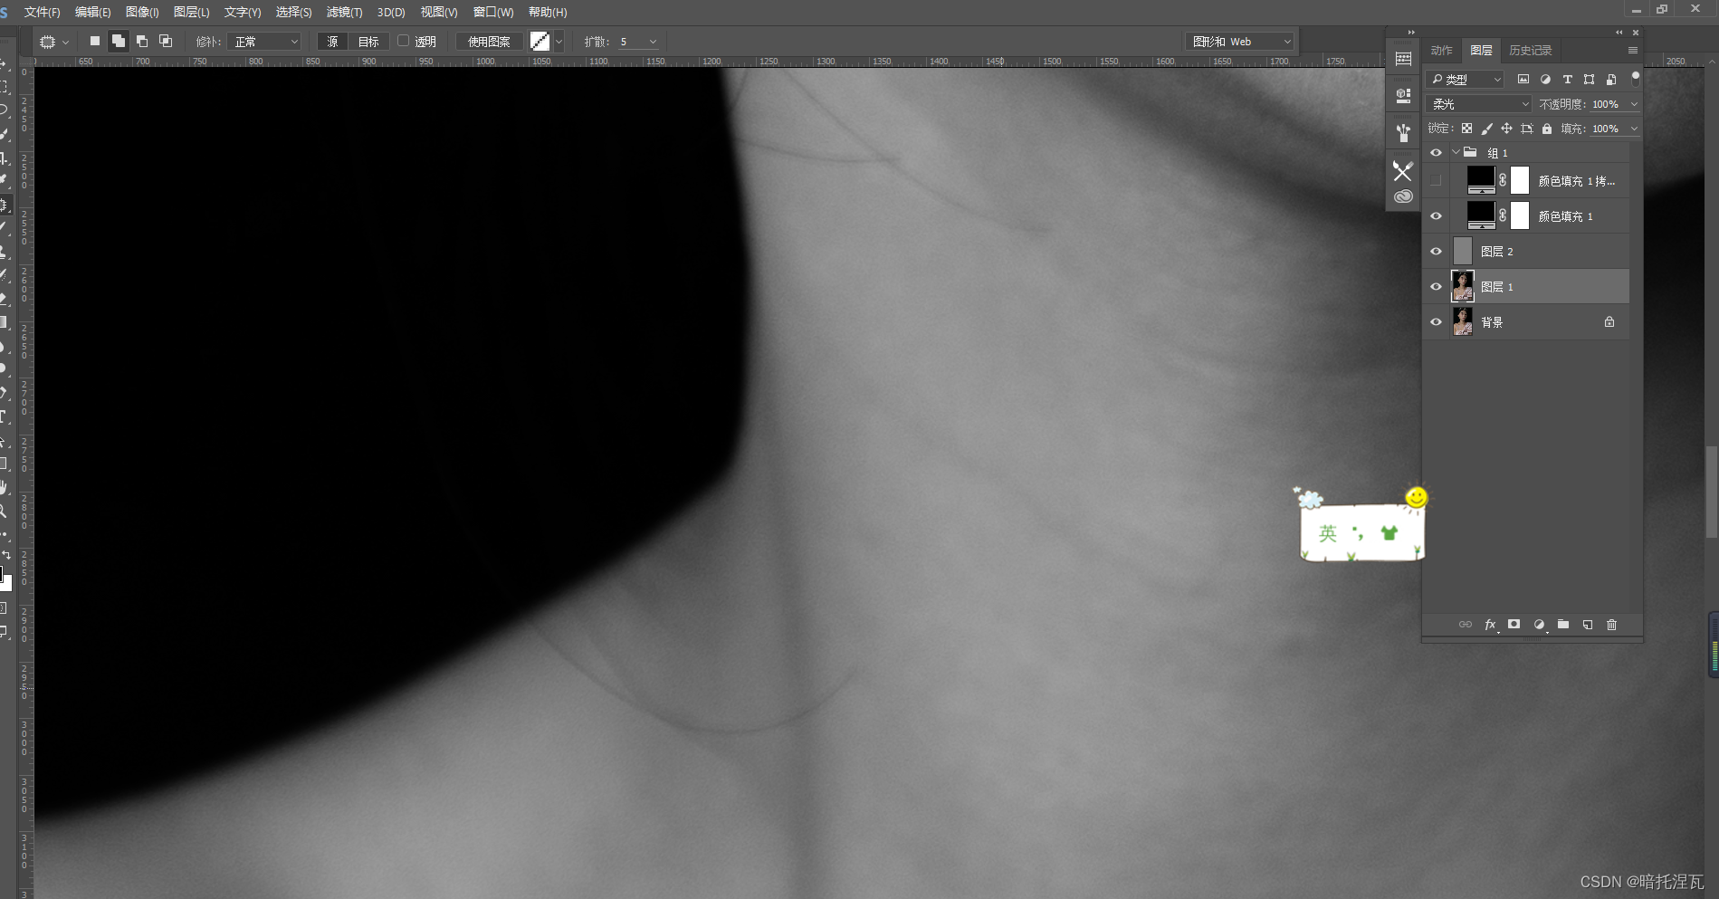Open the brush presets panel icon
This screenshot has height=899, width=1719.
pos(1403,133)
